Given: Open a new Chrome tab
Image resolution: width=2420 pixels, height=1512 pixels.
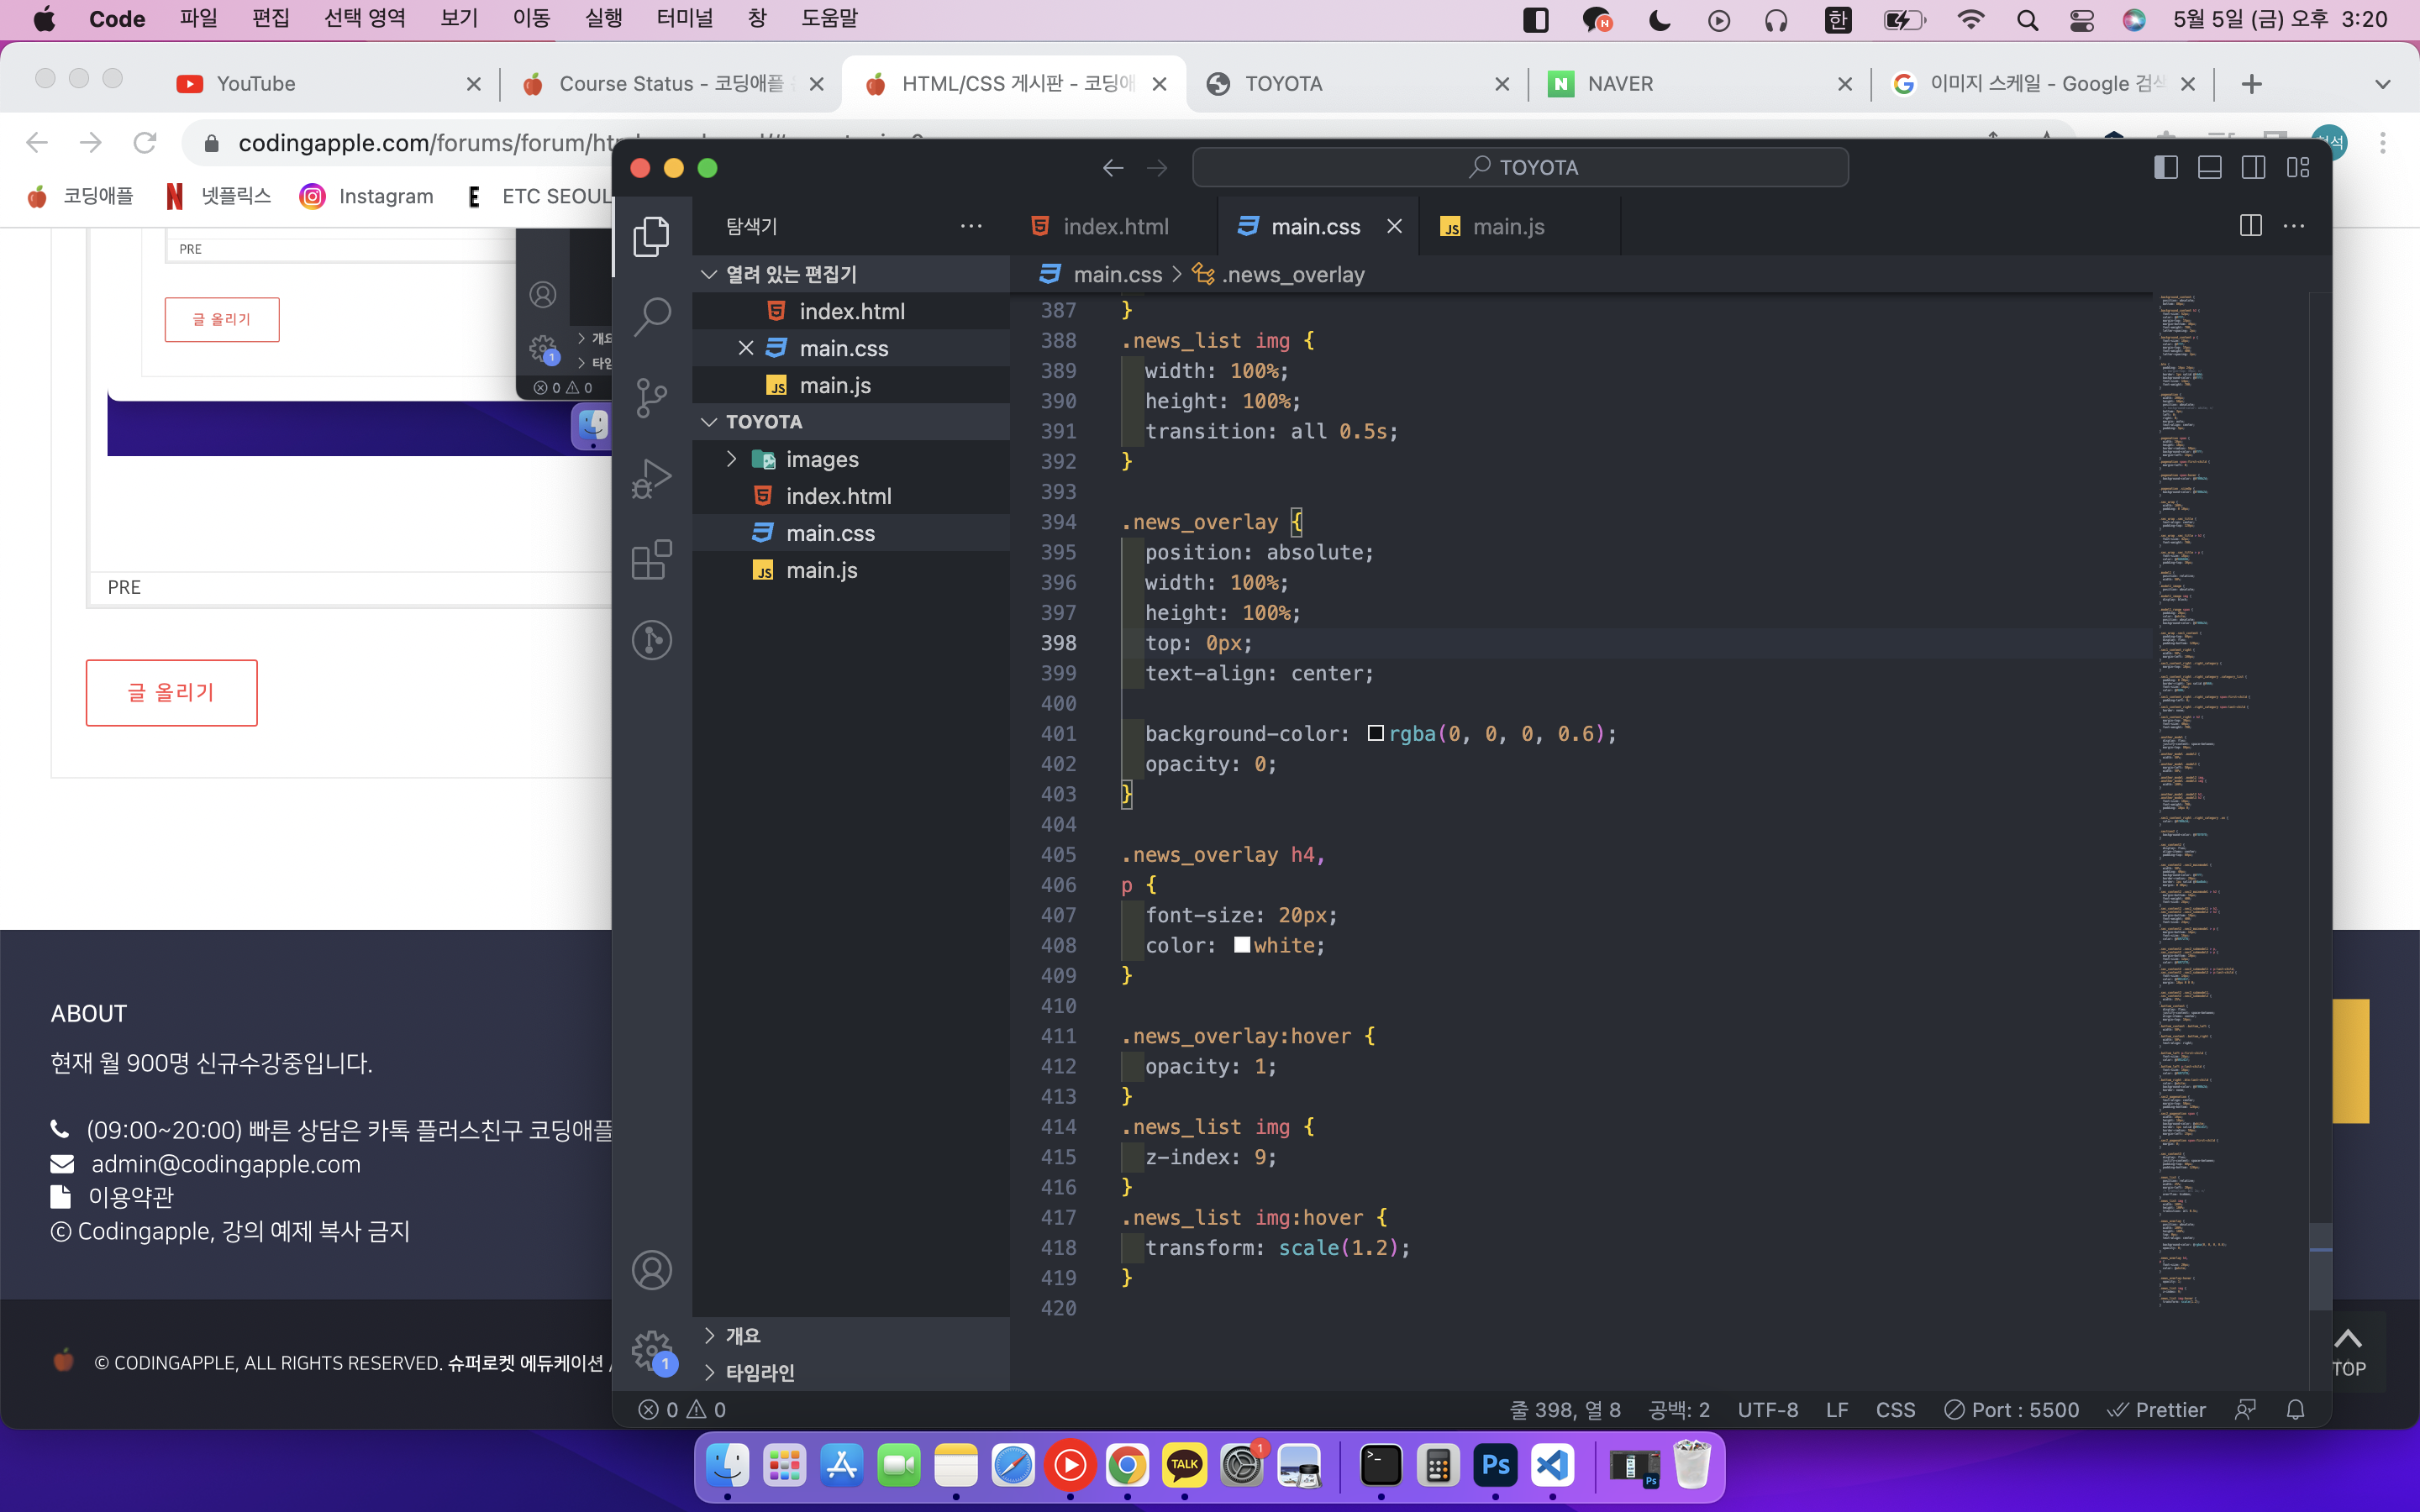Looking at the screenshot, I should click(2251, 84).
